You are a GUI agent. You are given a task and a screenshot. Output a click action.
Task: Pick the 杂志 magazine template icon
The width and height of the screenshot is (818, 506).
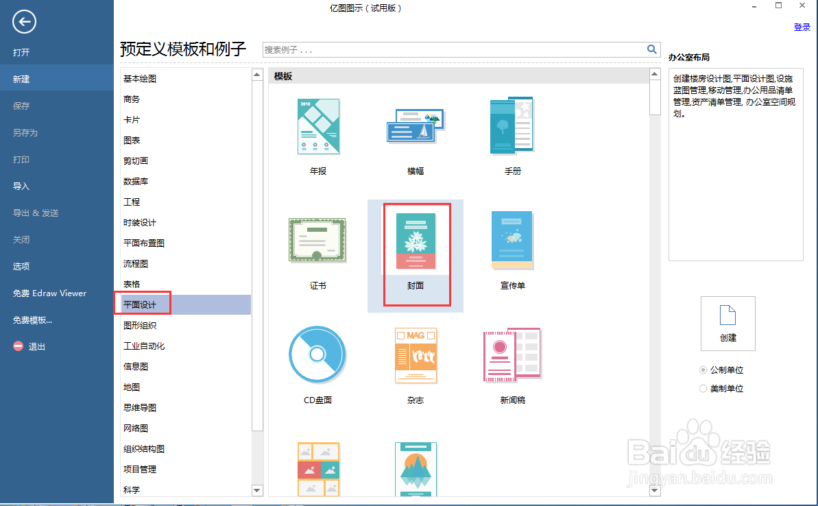pyautogui.click(x=416, y=355)
